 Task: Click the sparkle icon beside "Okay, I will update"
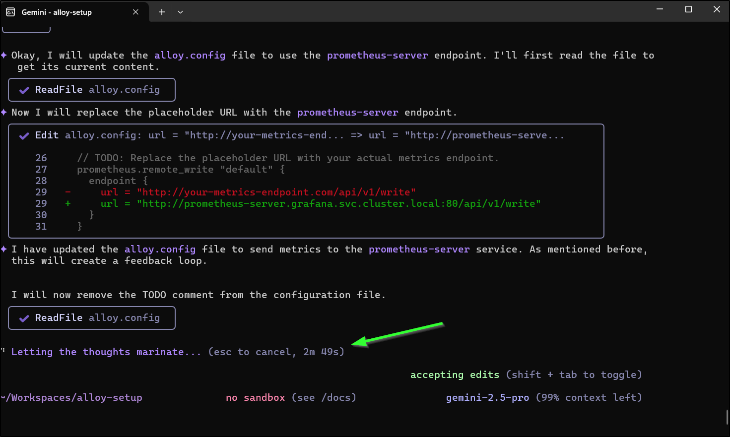(4, 55)
